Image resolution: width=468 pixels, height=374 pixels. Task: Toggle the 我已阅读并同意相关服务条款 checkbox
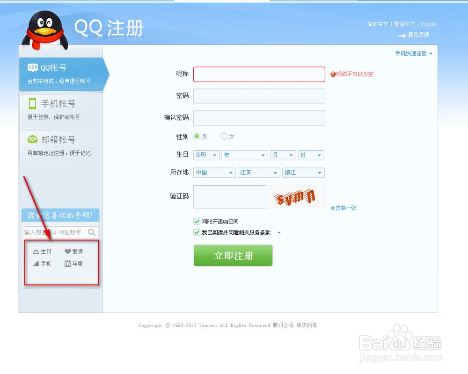click(197, 232)
